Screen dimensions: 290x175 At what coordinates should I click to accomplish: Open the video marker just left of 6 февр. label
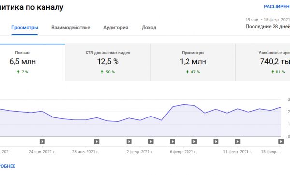click(x=173, y=142)
